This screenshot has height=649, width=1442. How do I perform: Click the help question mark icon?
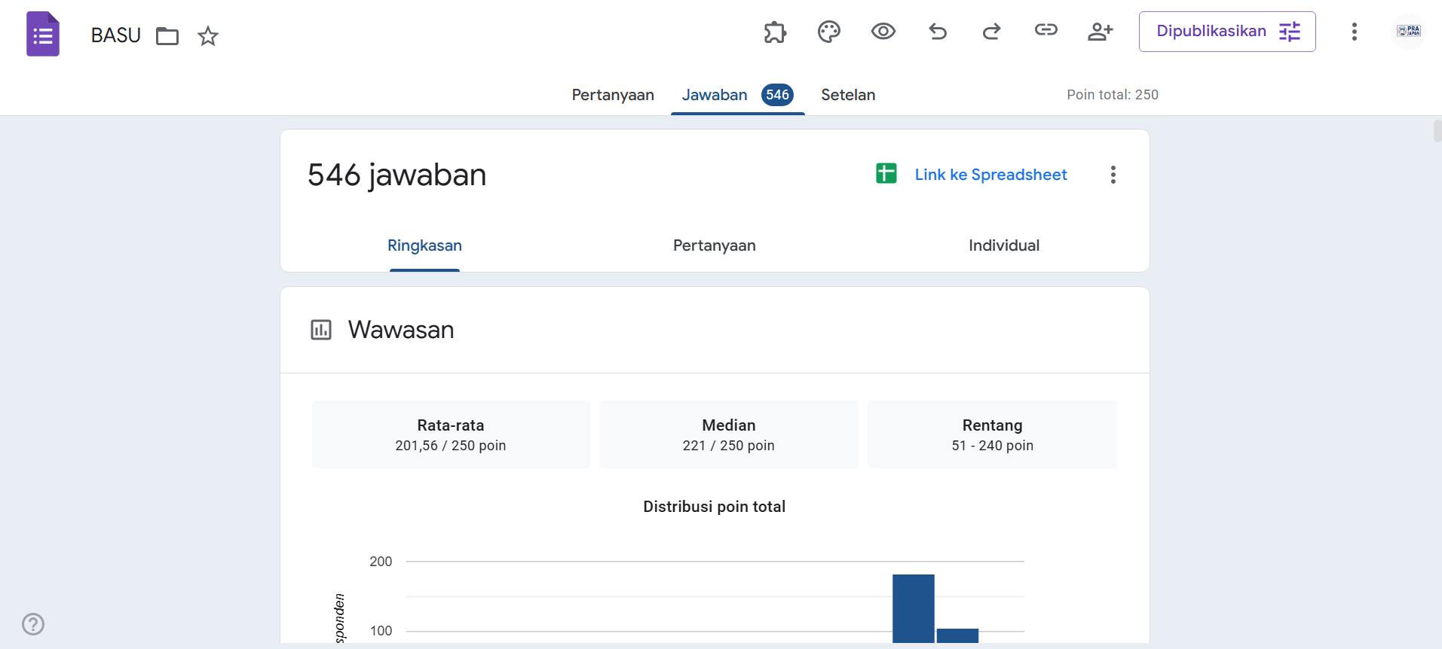pos(33,624)
